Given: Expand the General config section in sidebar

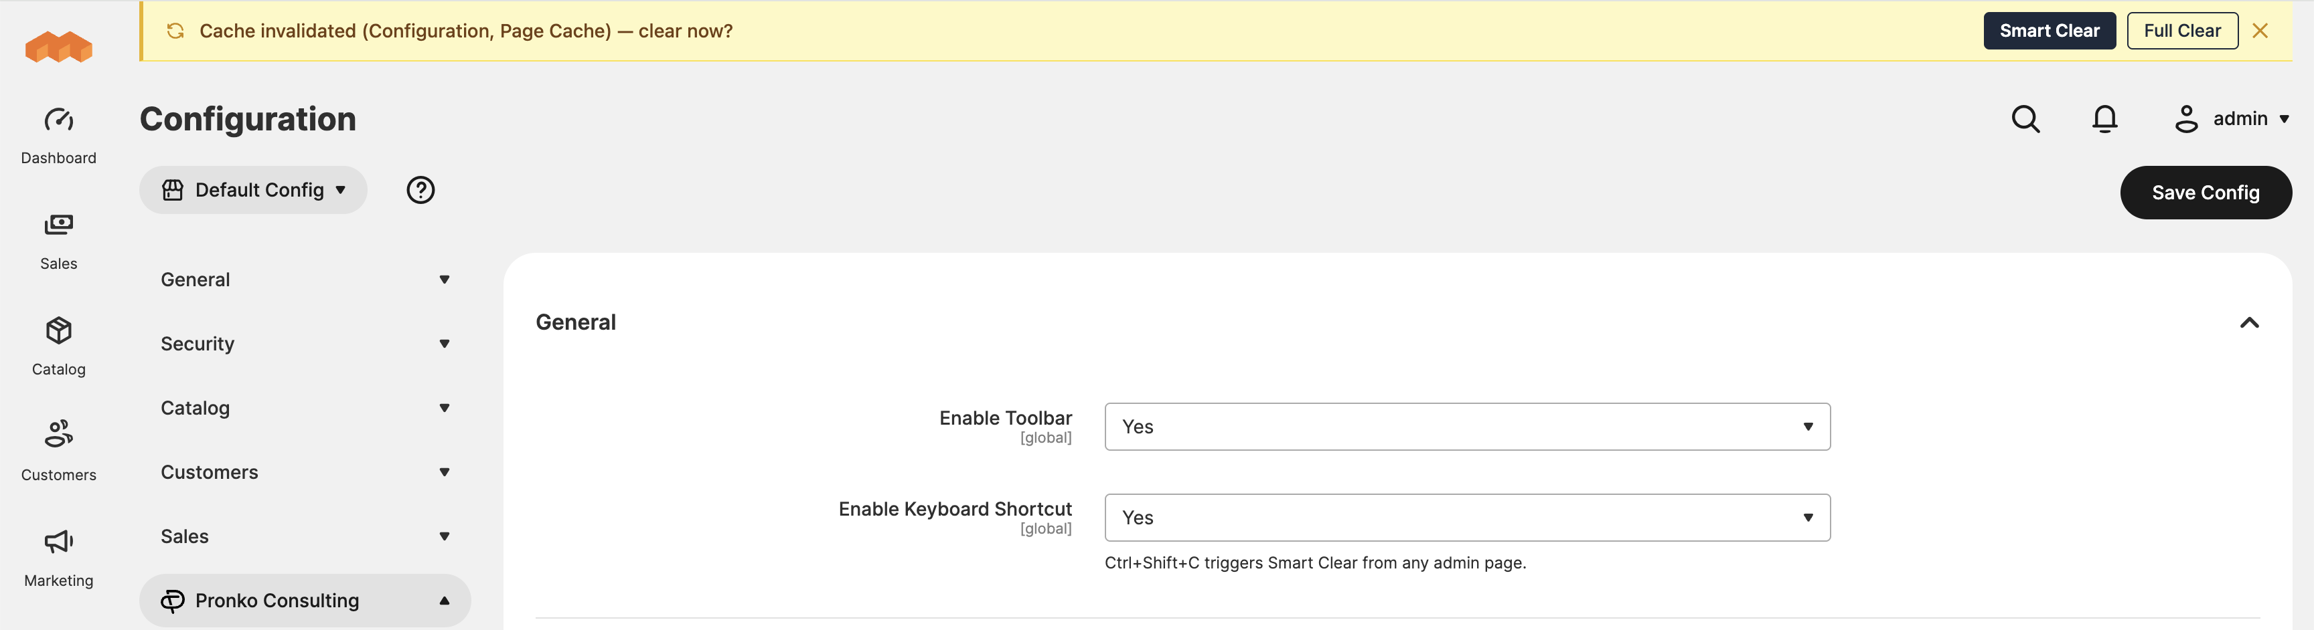Looking at the screenshot, I should pyautogui.click(x=305, y=280).
